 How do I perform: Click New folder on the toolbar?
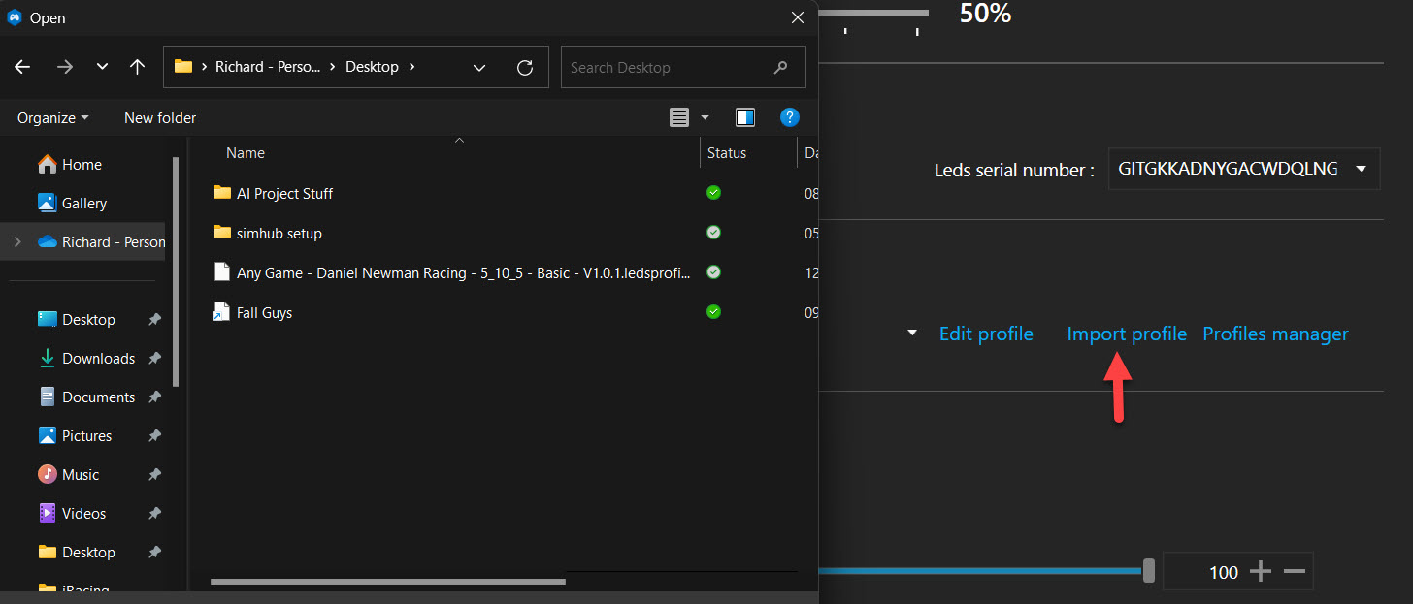tap(159, 116)
